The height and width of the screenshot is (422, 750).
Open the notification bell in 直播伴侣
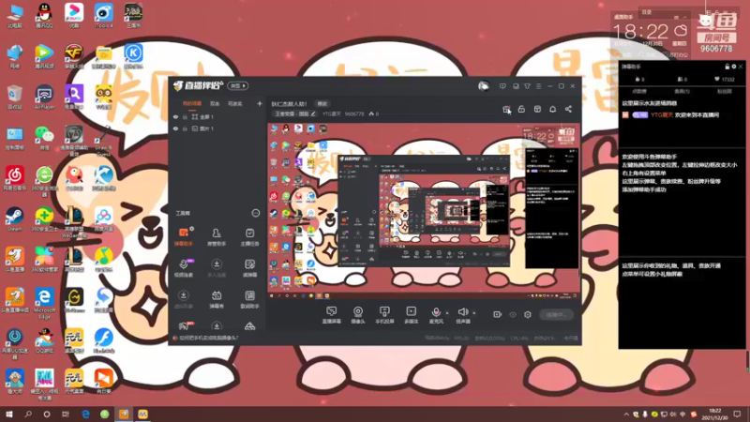[552, 109]
